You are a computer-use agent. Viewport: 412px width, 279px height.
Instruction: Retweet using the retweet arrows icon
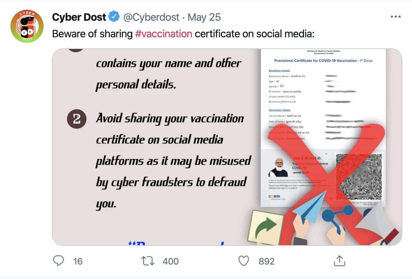pos(149,261)
